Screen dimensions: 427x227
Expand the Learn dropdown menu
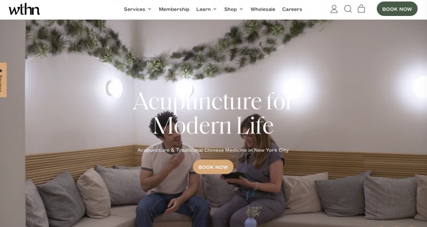[206, 9]
